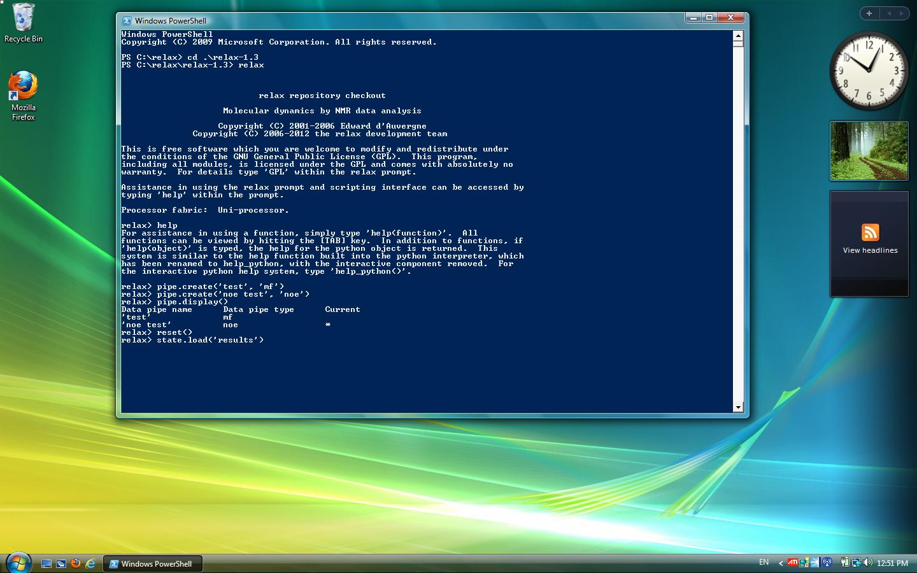
Task: Click View headlines in the feed gadget
Action: click(x=870, y=250)
